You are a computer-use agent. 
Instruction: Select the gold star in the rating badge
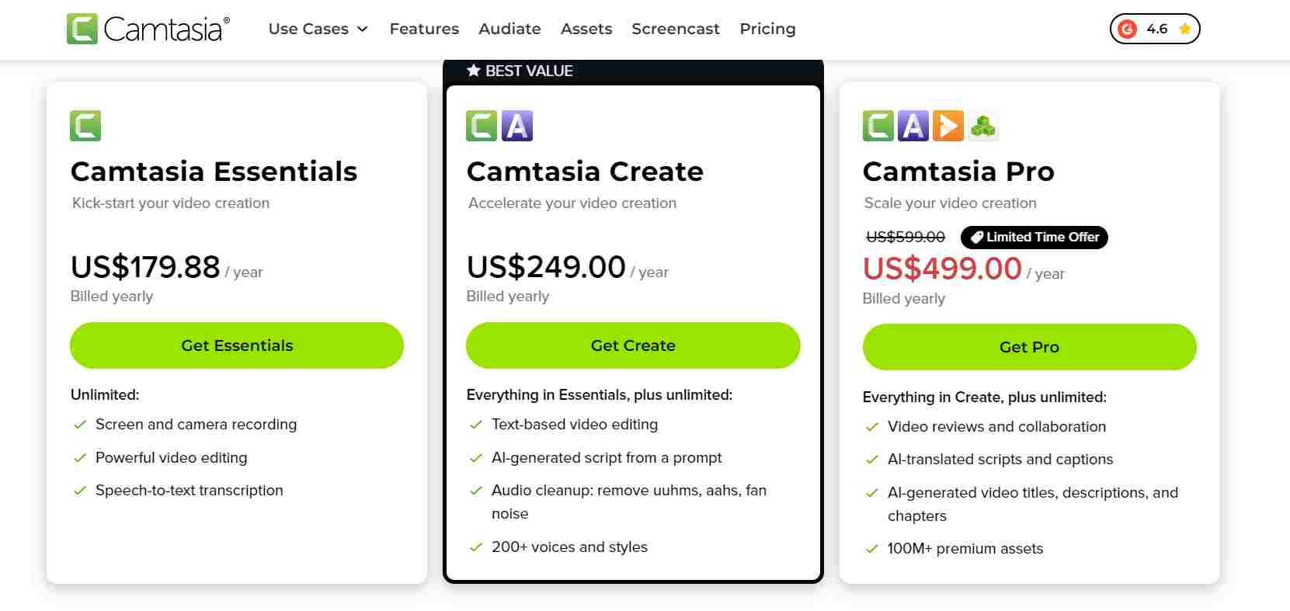1184,28
